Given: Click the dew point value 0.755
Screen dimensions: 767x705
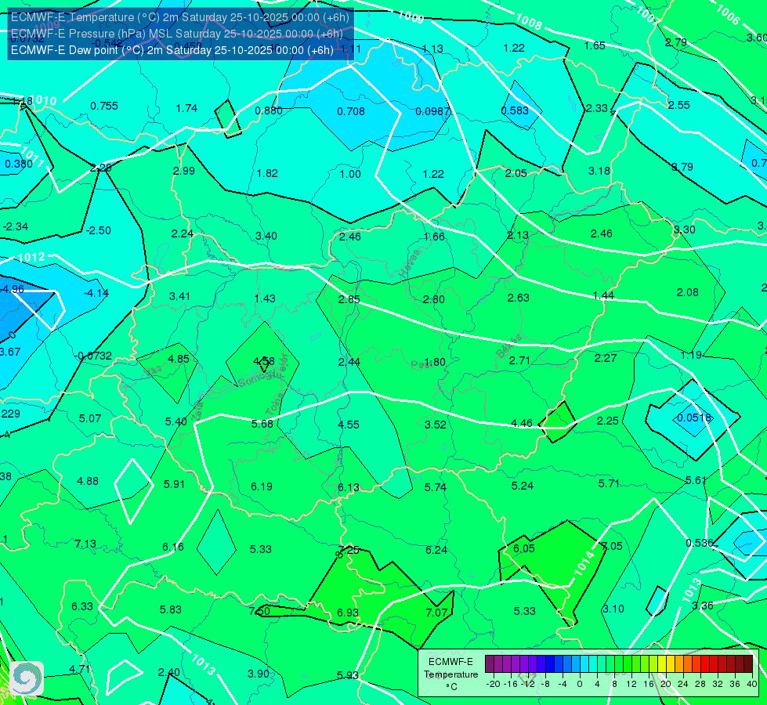Looking at the screenshot, I should coord(104,107).
